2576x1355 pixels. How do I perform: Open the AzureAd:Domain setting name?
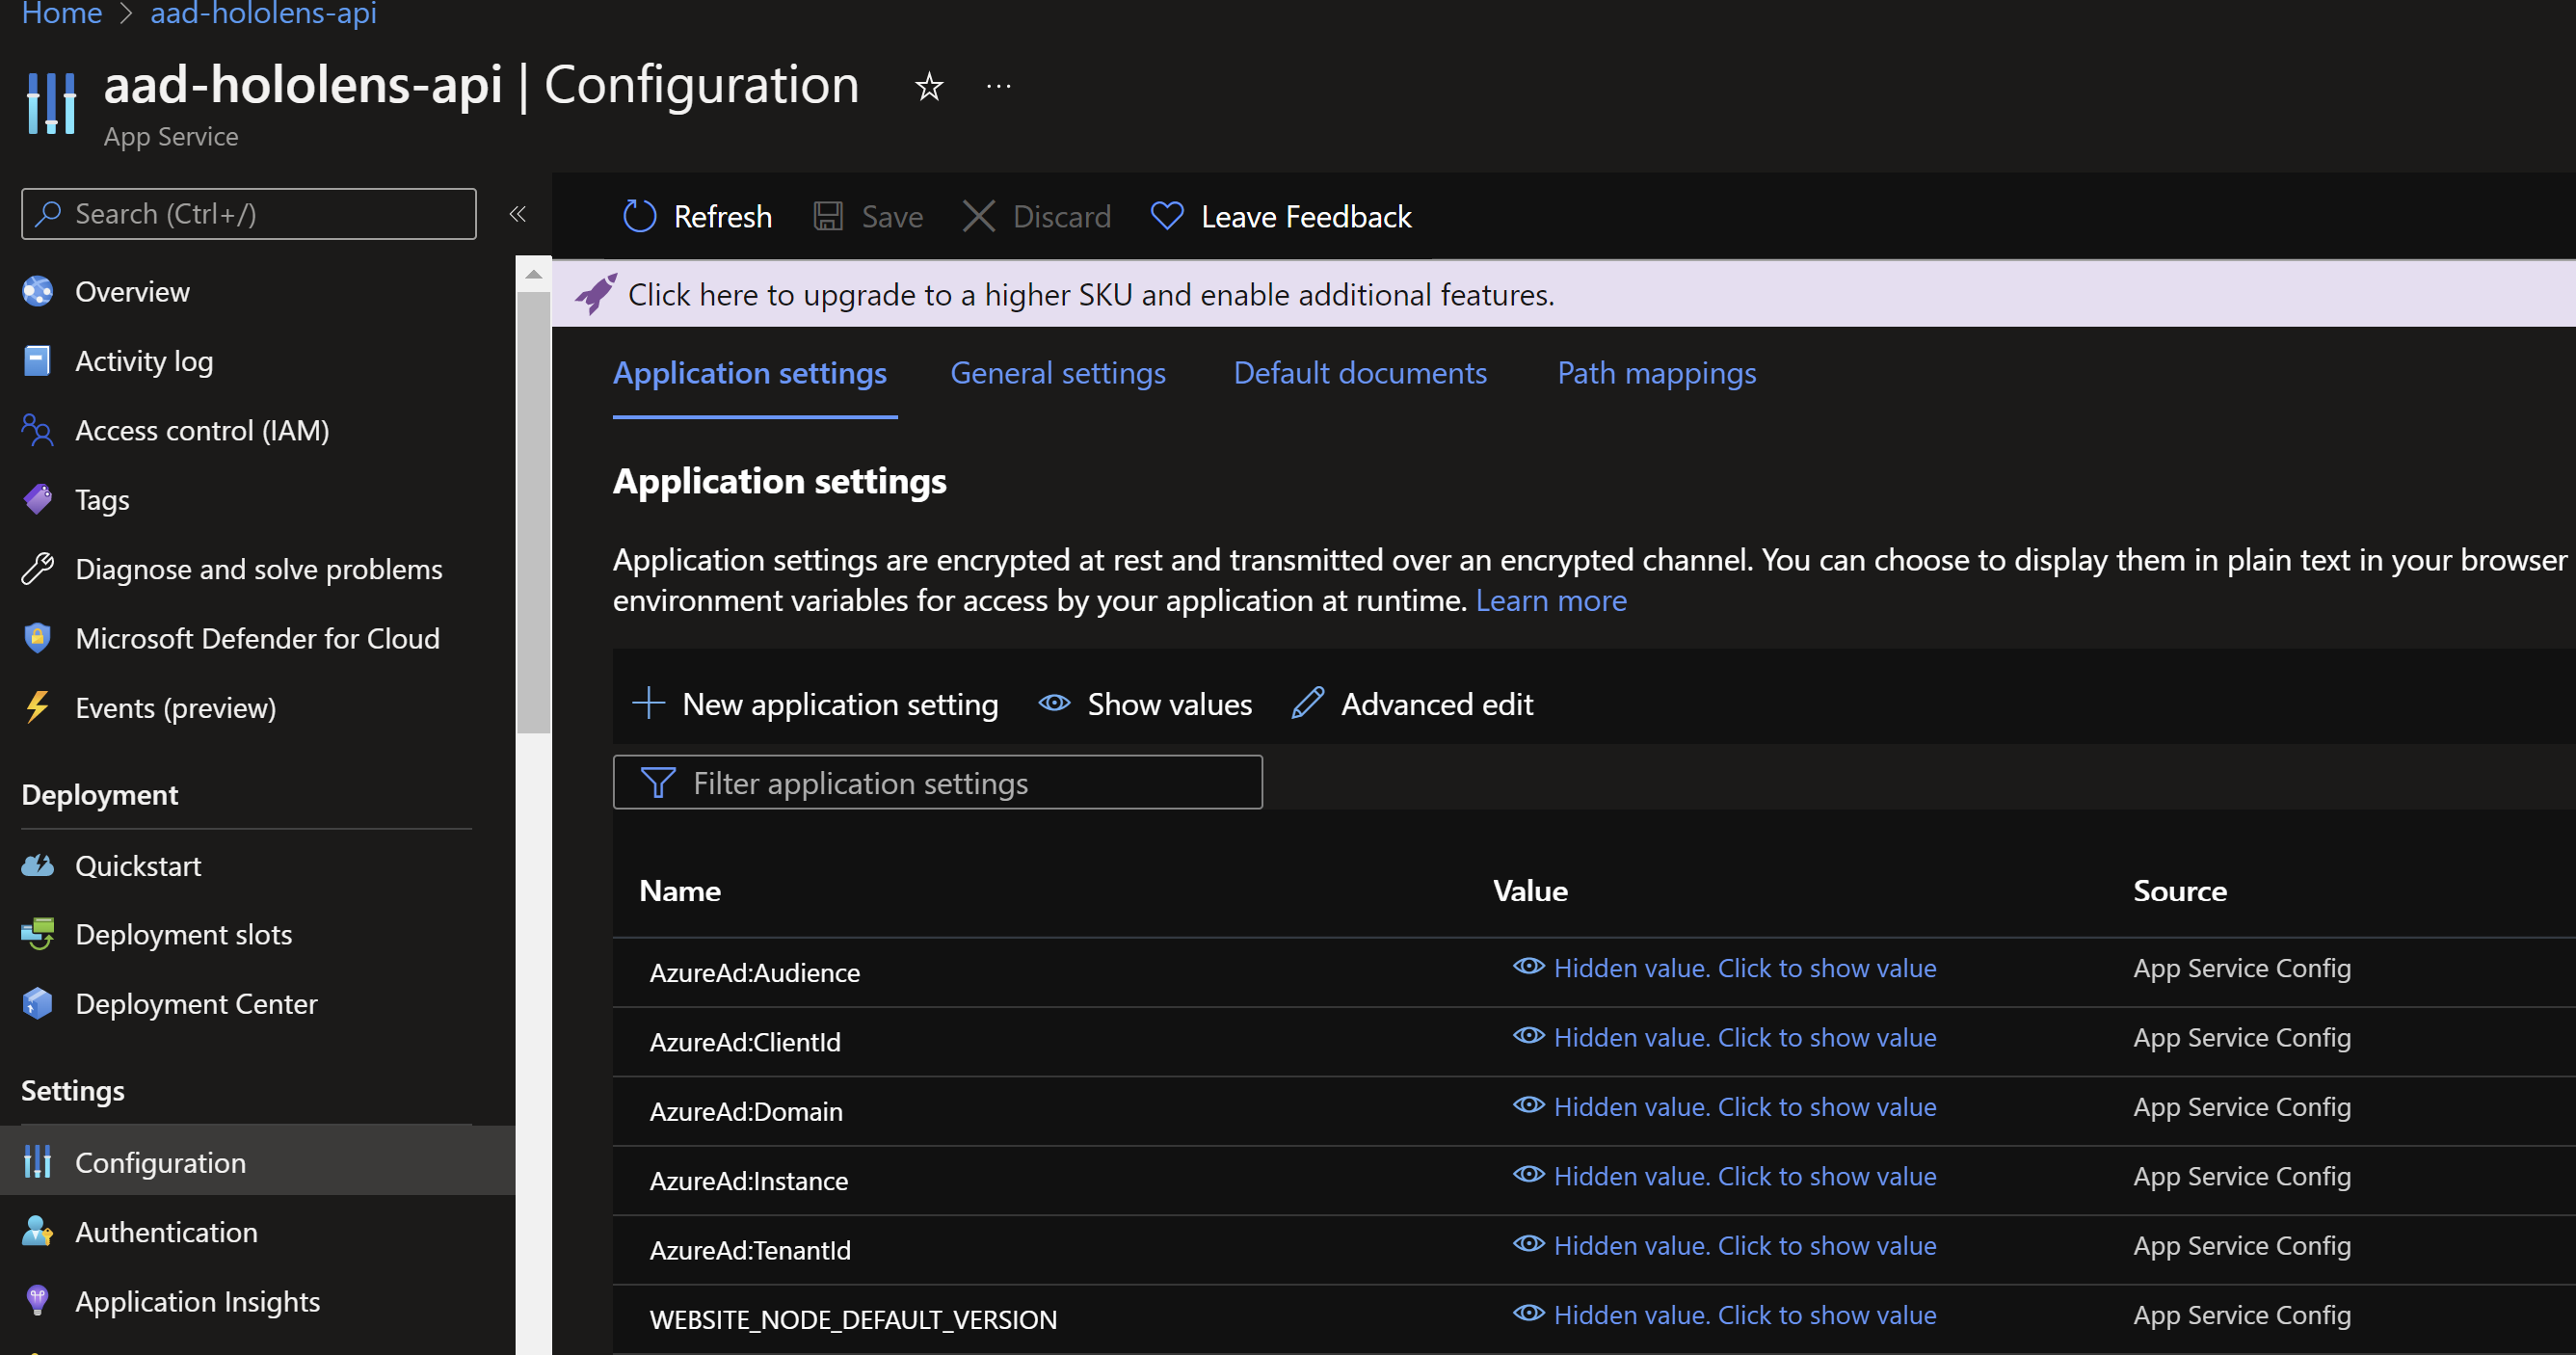tap(746, 1111)
